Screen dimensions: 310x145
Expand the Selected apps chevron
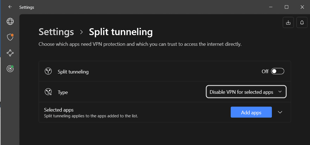pos(280,112)
